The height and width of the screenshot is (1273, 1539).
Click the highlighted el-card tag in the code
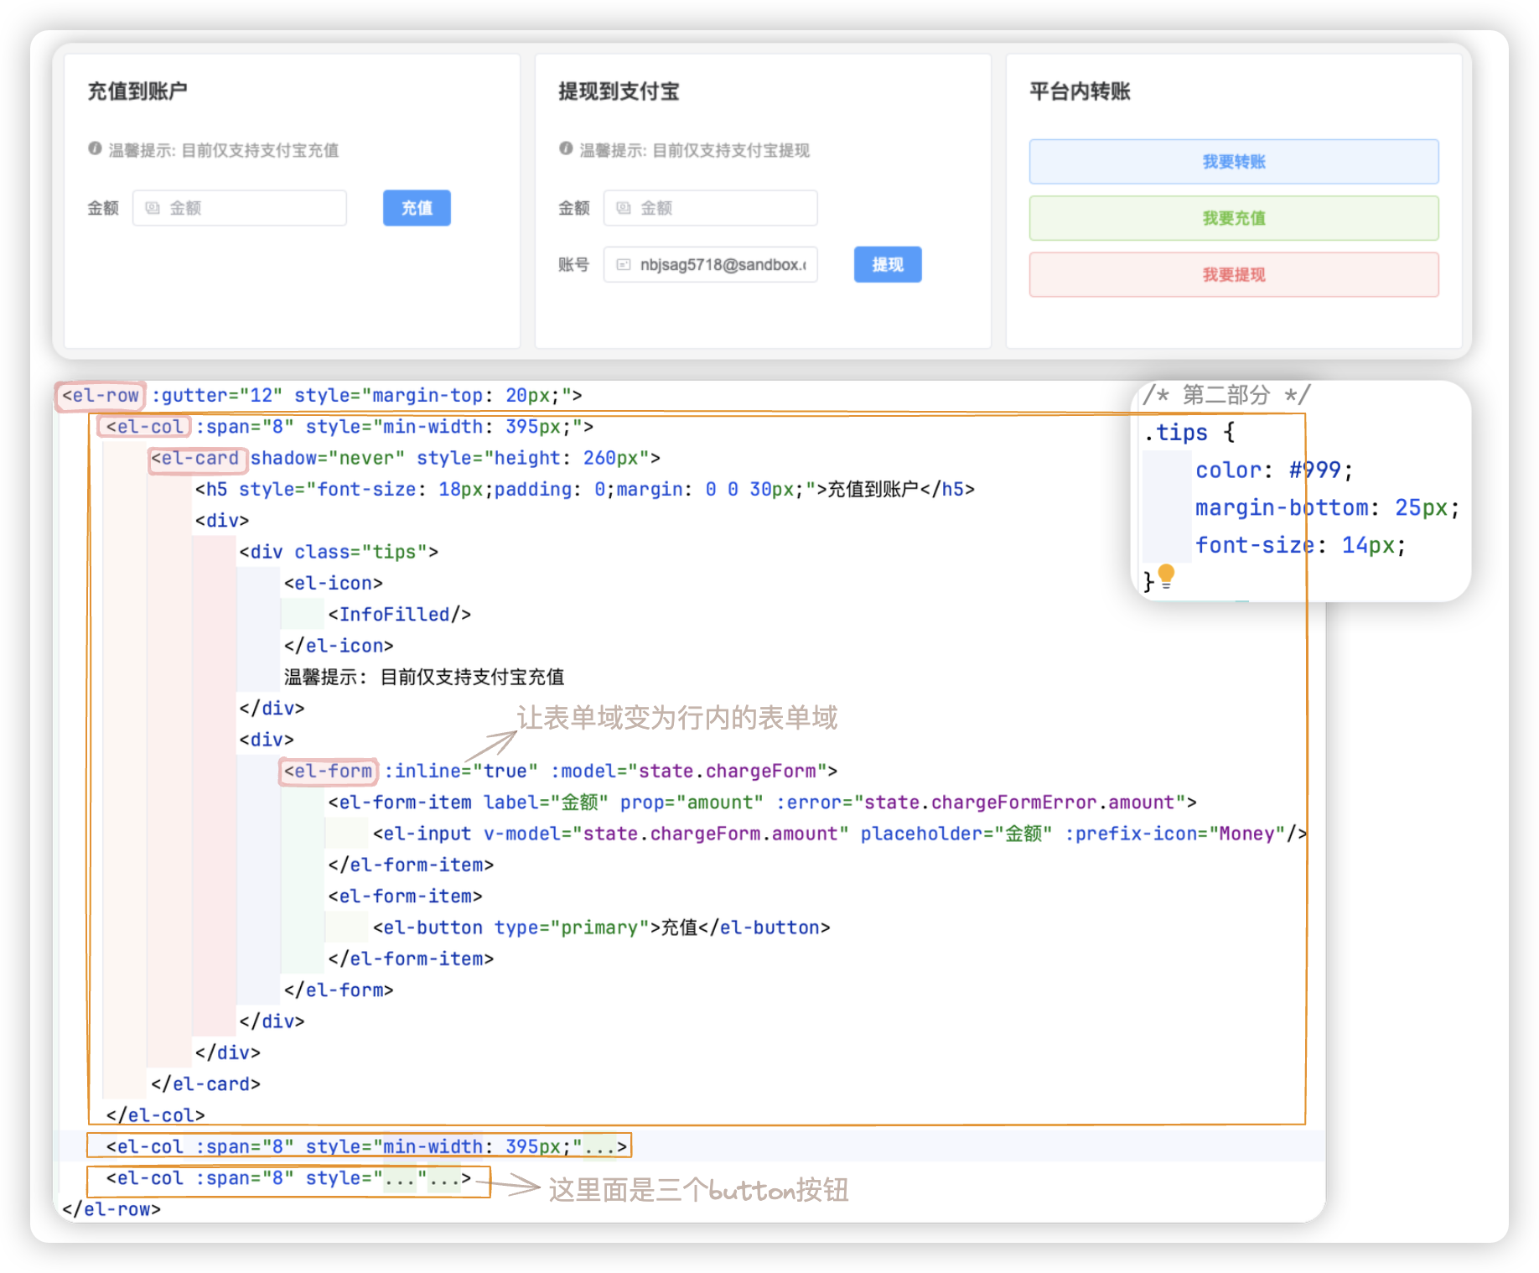click(x=195, y=459)
